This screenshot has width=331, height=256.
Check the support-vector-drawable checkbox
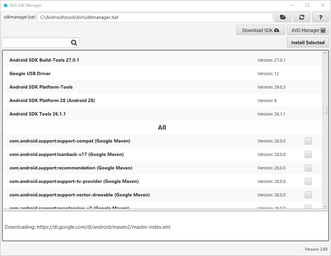click(x=308, y=195)
